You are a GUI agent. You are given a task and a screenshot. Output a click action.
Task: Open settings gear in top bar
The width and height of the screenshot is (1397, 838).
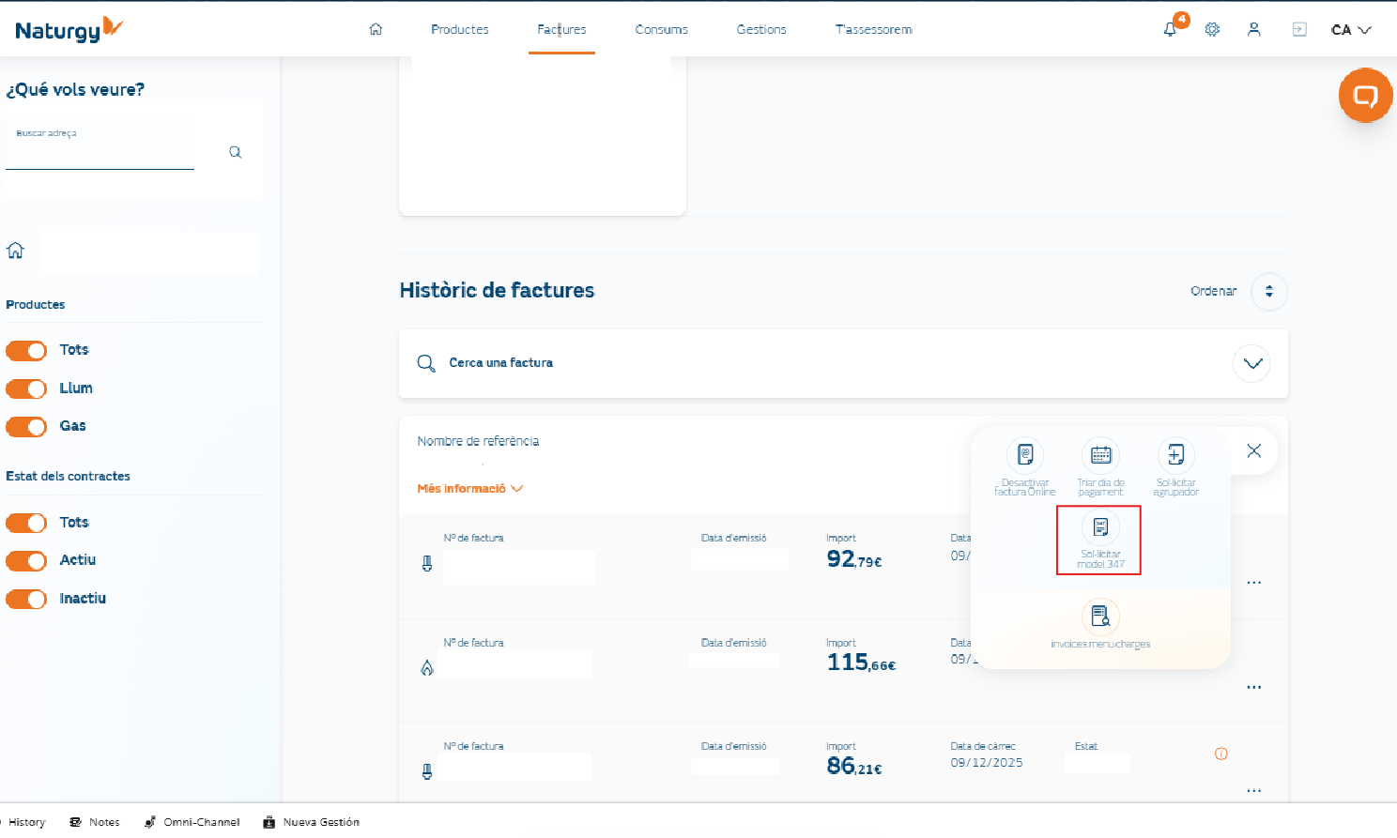click(1212, 30)
